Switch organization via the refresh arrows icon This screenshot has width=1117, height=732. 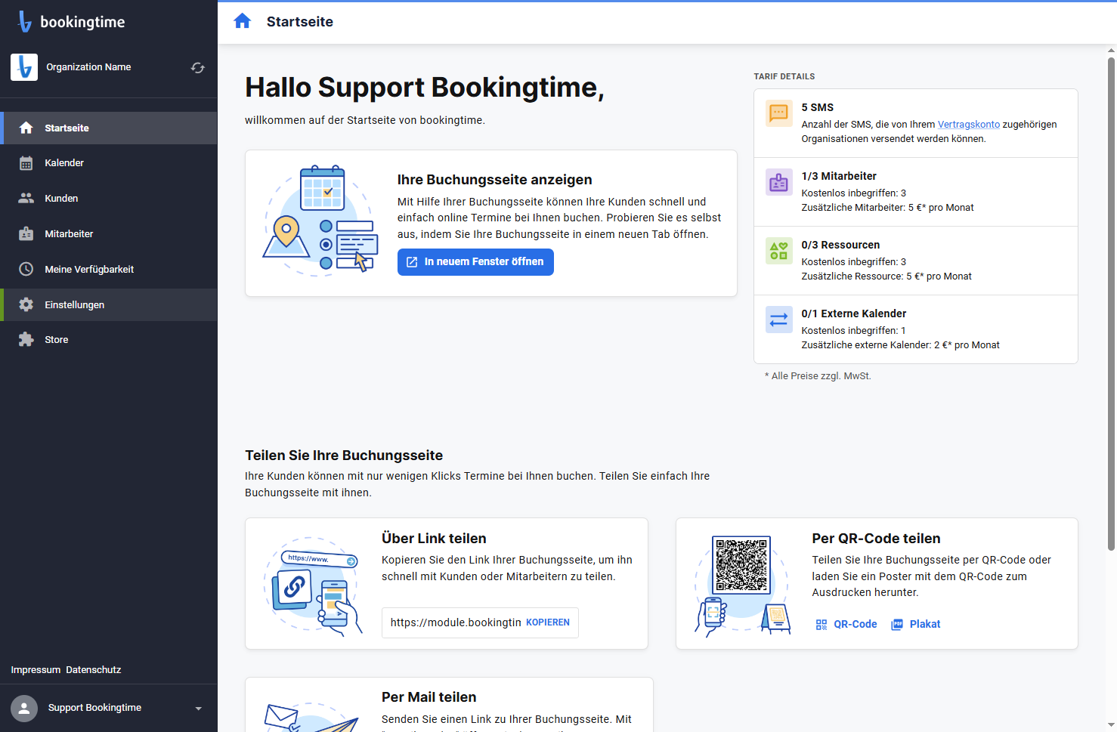198,68
